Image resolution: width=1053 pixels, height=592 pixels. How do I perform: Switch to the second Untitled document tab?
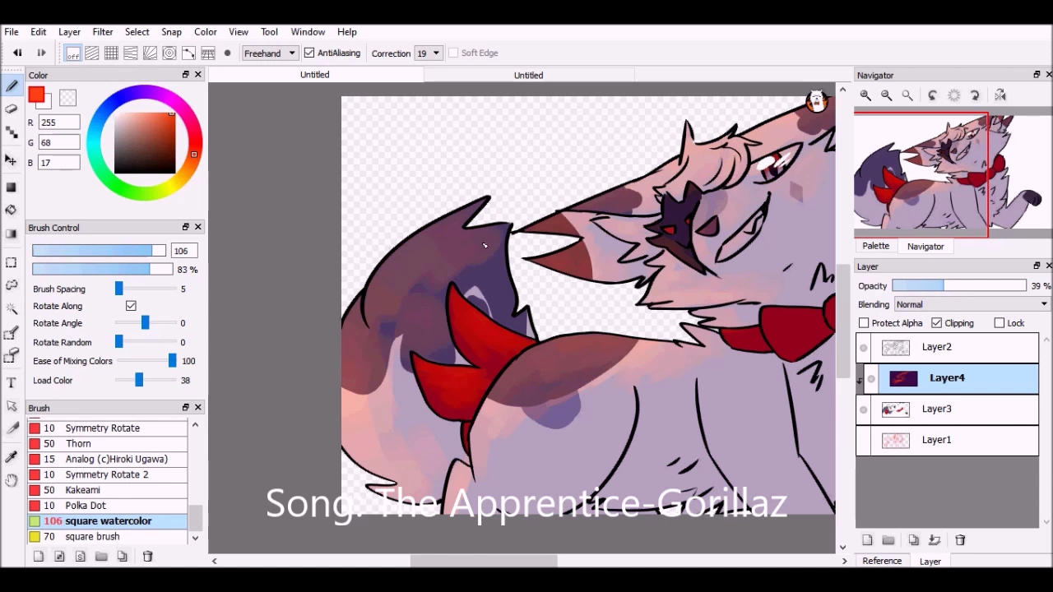(528, 75)
